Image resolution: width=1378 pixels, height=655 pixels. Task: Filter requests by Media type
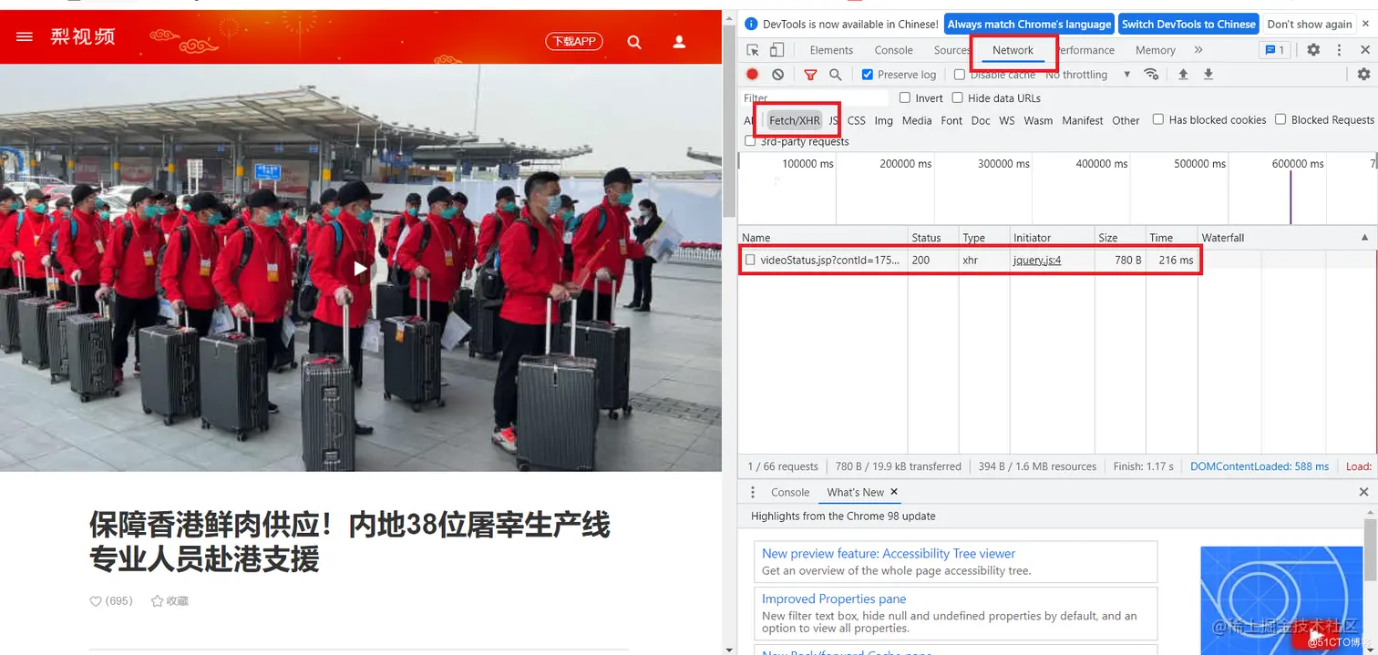tap(917, 120)
